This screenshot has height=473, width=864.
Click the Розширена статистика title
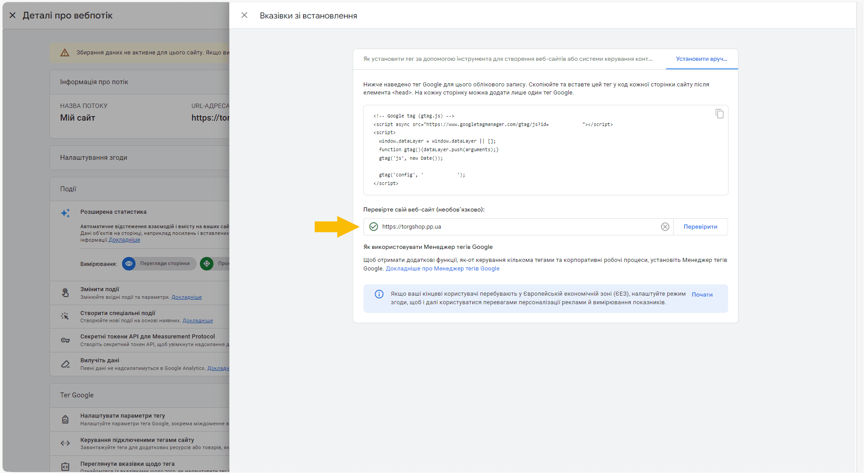pos(113,212)
